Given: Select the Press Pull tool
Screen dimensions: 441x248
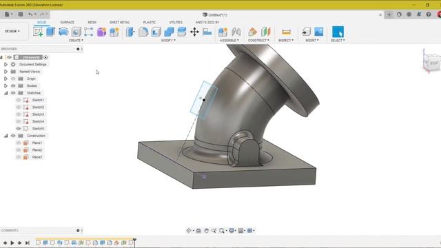Looking at the screenshot, I should tap(130, 32).
